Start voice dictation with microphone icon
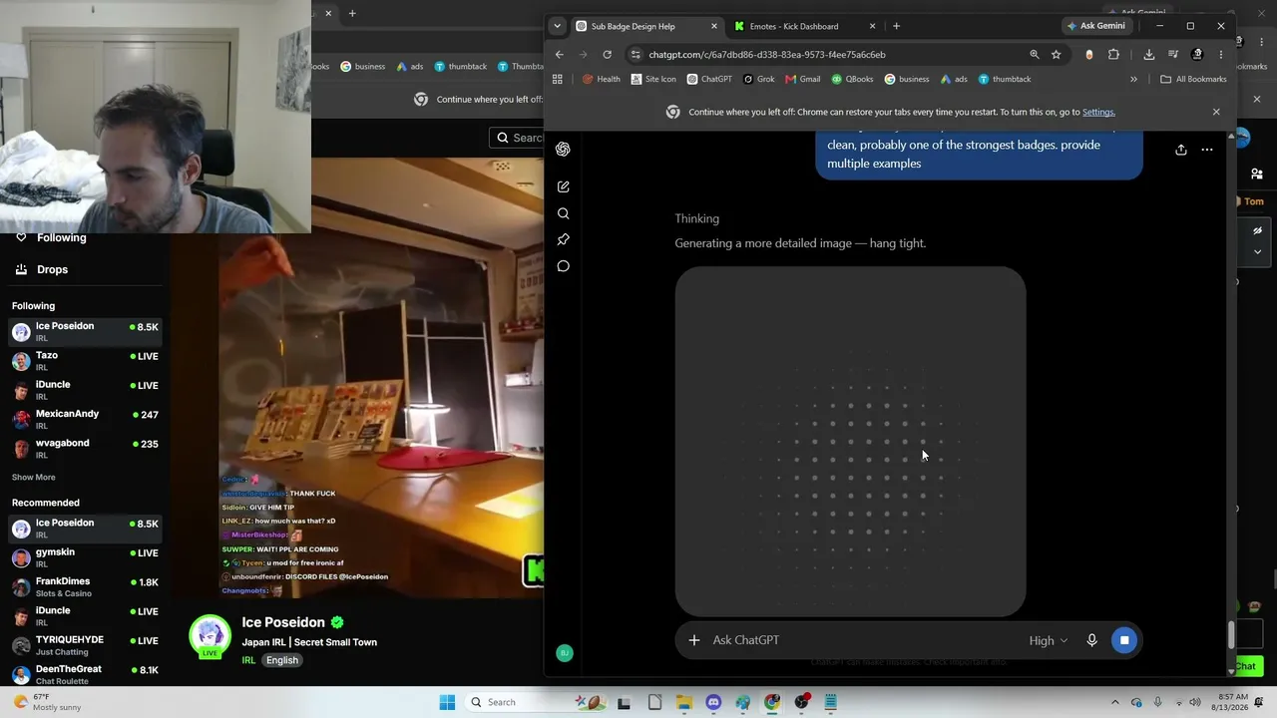Screen dimensions: 1277x718 [1091, 640]
